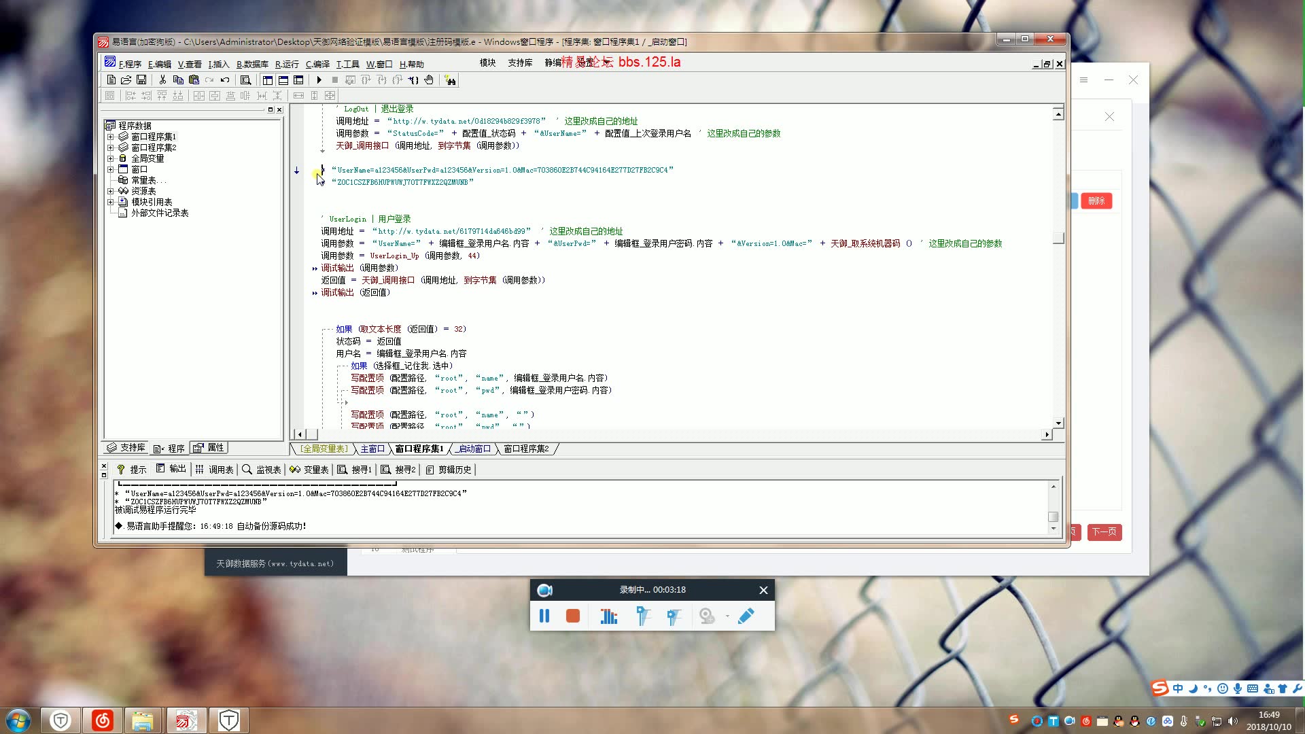1305x734 pixels.
Task: Expand the 全局变量 tree node
Action: point(110,158)
